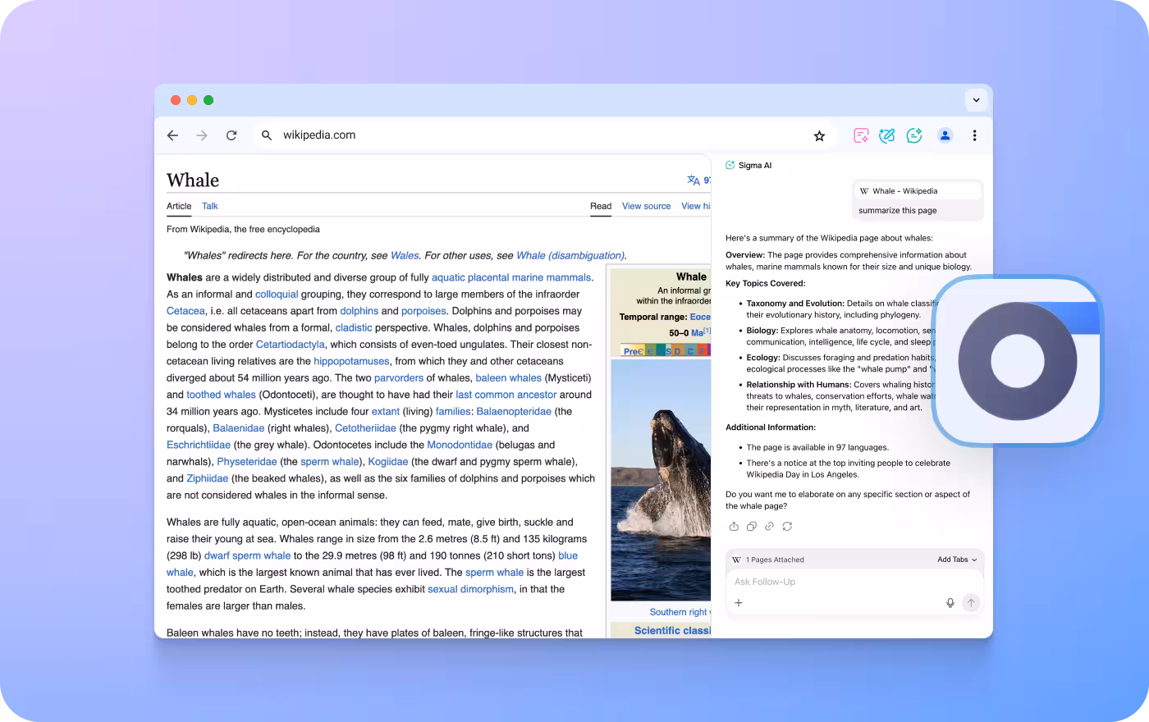Click 'Key Topics Covered:' heading in summary

(x=765, y=283)
